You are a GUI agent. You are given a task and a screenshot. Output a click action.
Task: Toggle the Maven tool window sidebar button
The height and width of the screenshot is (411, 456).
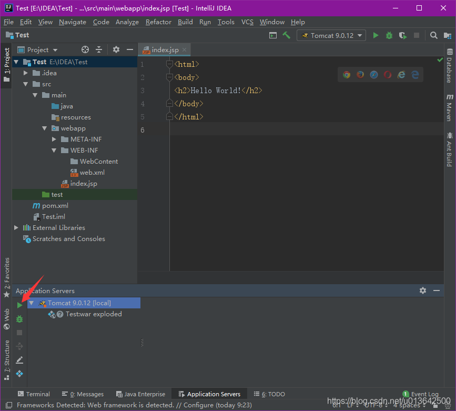point(450,108)
